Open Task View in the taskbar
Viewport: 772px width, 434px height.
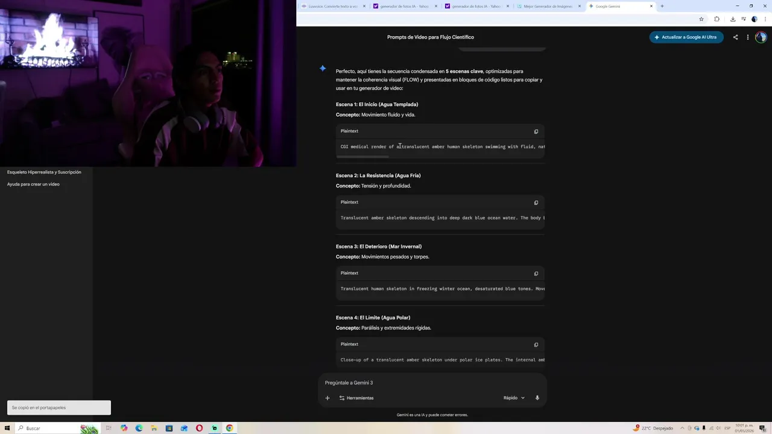pos(109,428)
